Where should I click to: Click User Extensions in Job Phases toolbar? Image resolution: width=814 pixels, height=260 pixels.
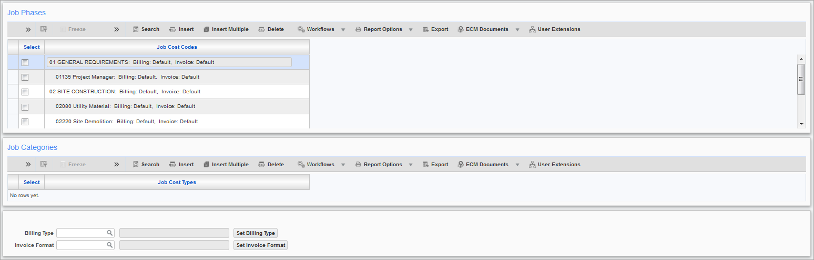555,29
